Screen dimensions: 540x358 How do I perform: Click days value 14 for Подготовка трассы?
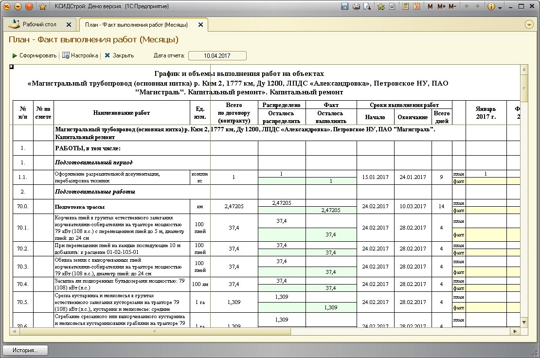[442, 207]
